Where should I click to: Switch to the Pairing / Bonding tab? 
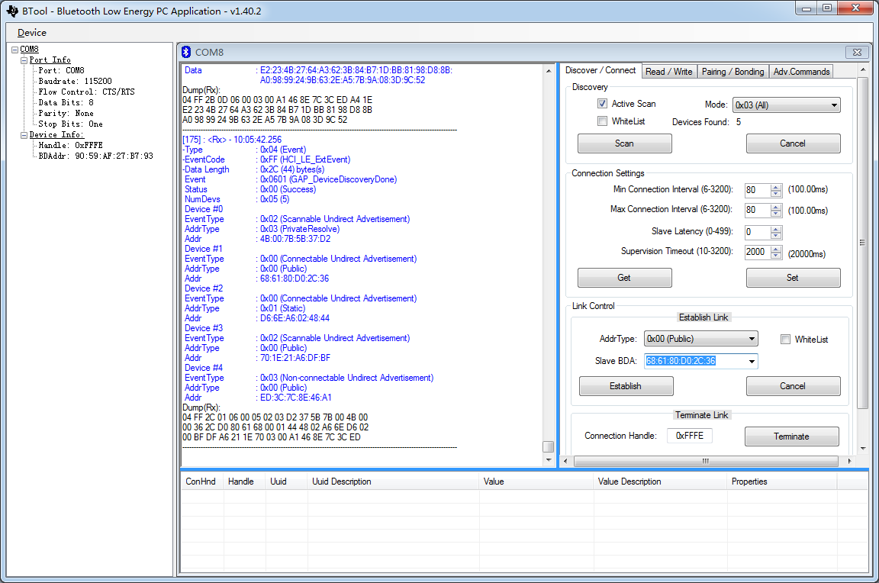[732, 72]
